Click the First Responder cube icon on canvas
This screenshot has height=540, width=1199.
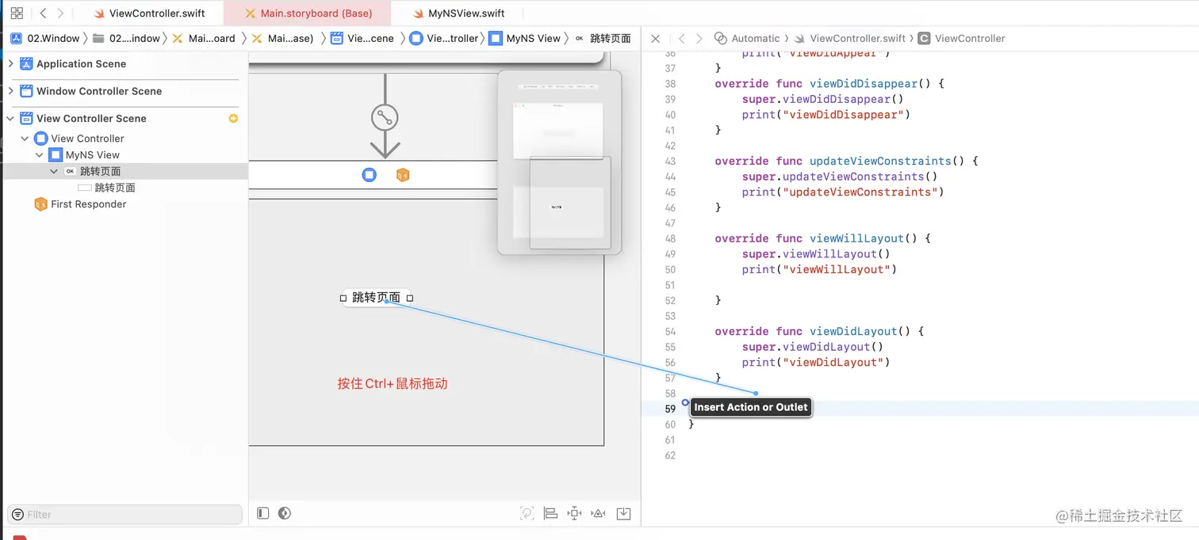click(402, 174)
